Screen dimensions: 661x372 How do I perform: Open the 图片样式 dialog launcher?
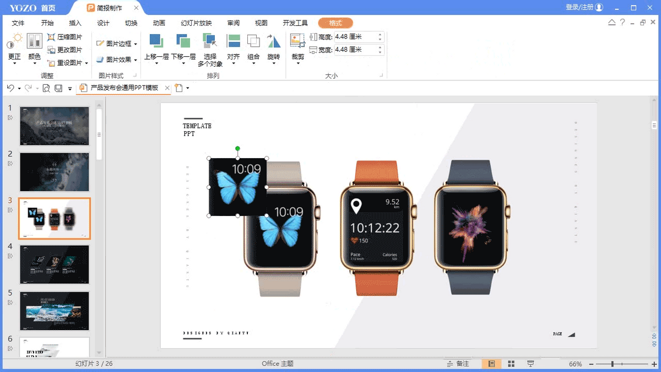[x=136, y=76]
